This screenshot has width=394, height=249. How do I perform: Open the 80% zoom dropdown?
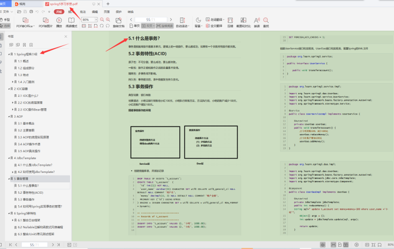pos(96,20)
